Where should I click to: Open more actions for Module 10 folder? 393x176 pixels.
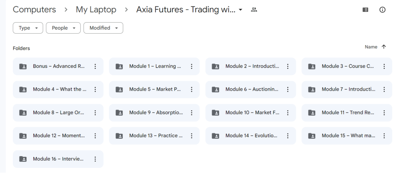288,112
